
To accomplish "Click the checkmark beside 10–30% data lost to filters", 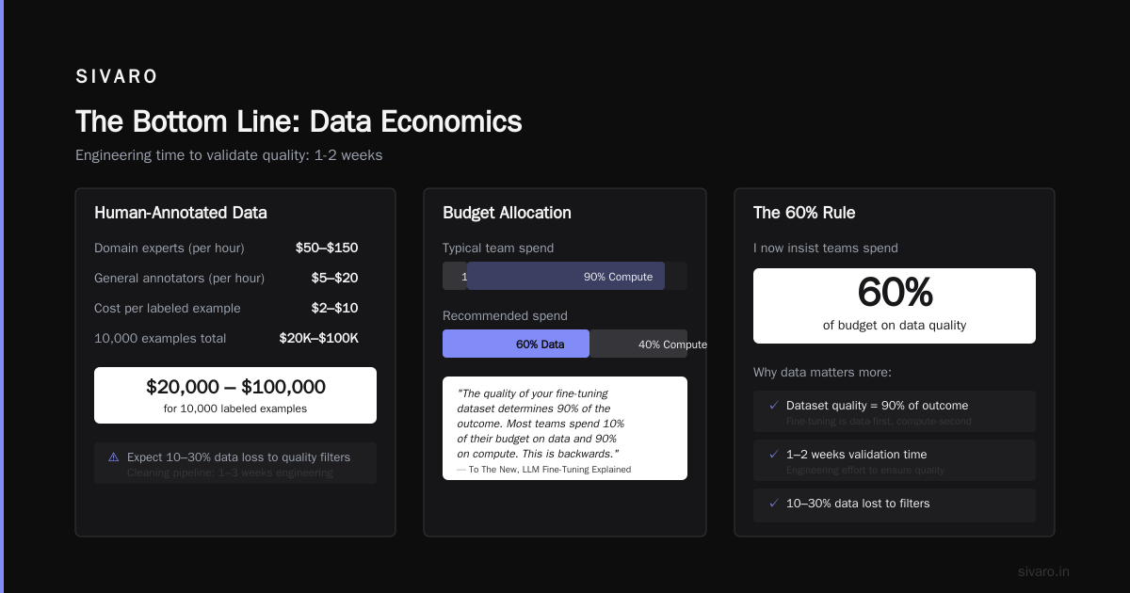I will click(774, 503).
